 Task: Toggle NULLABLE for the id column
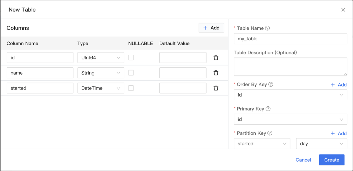coord(131,57)
